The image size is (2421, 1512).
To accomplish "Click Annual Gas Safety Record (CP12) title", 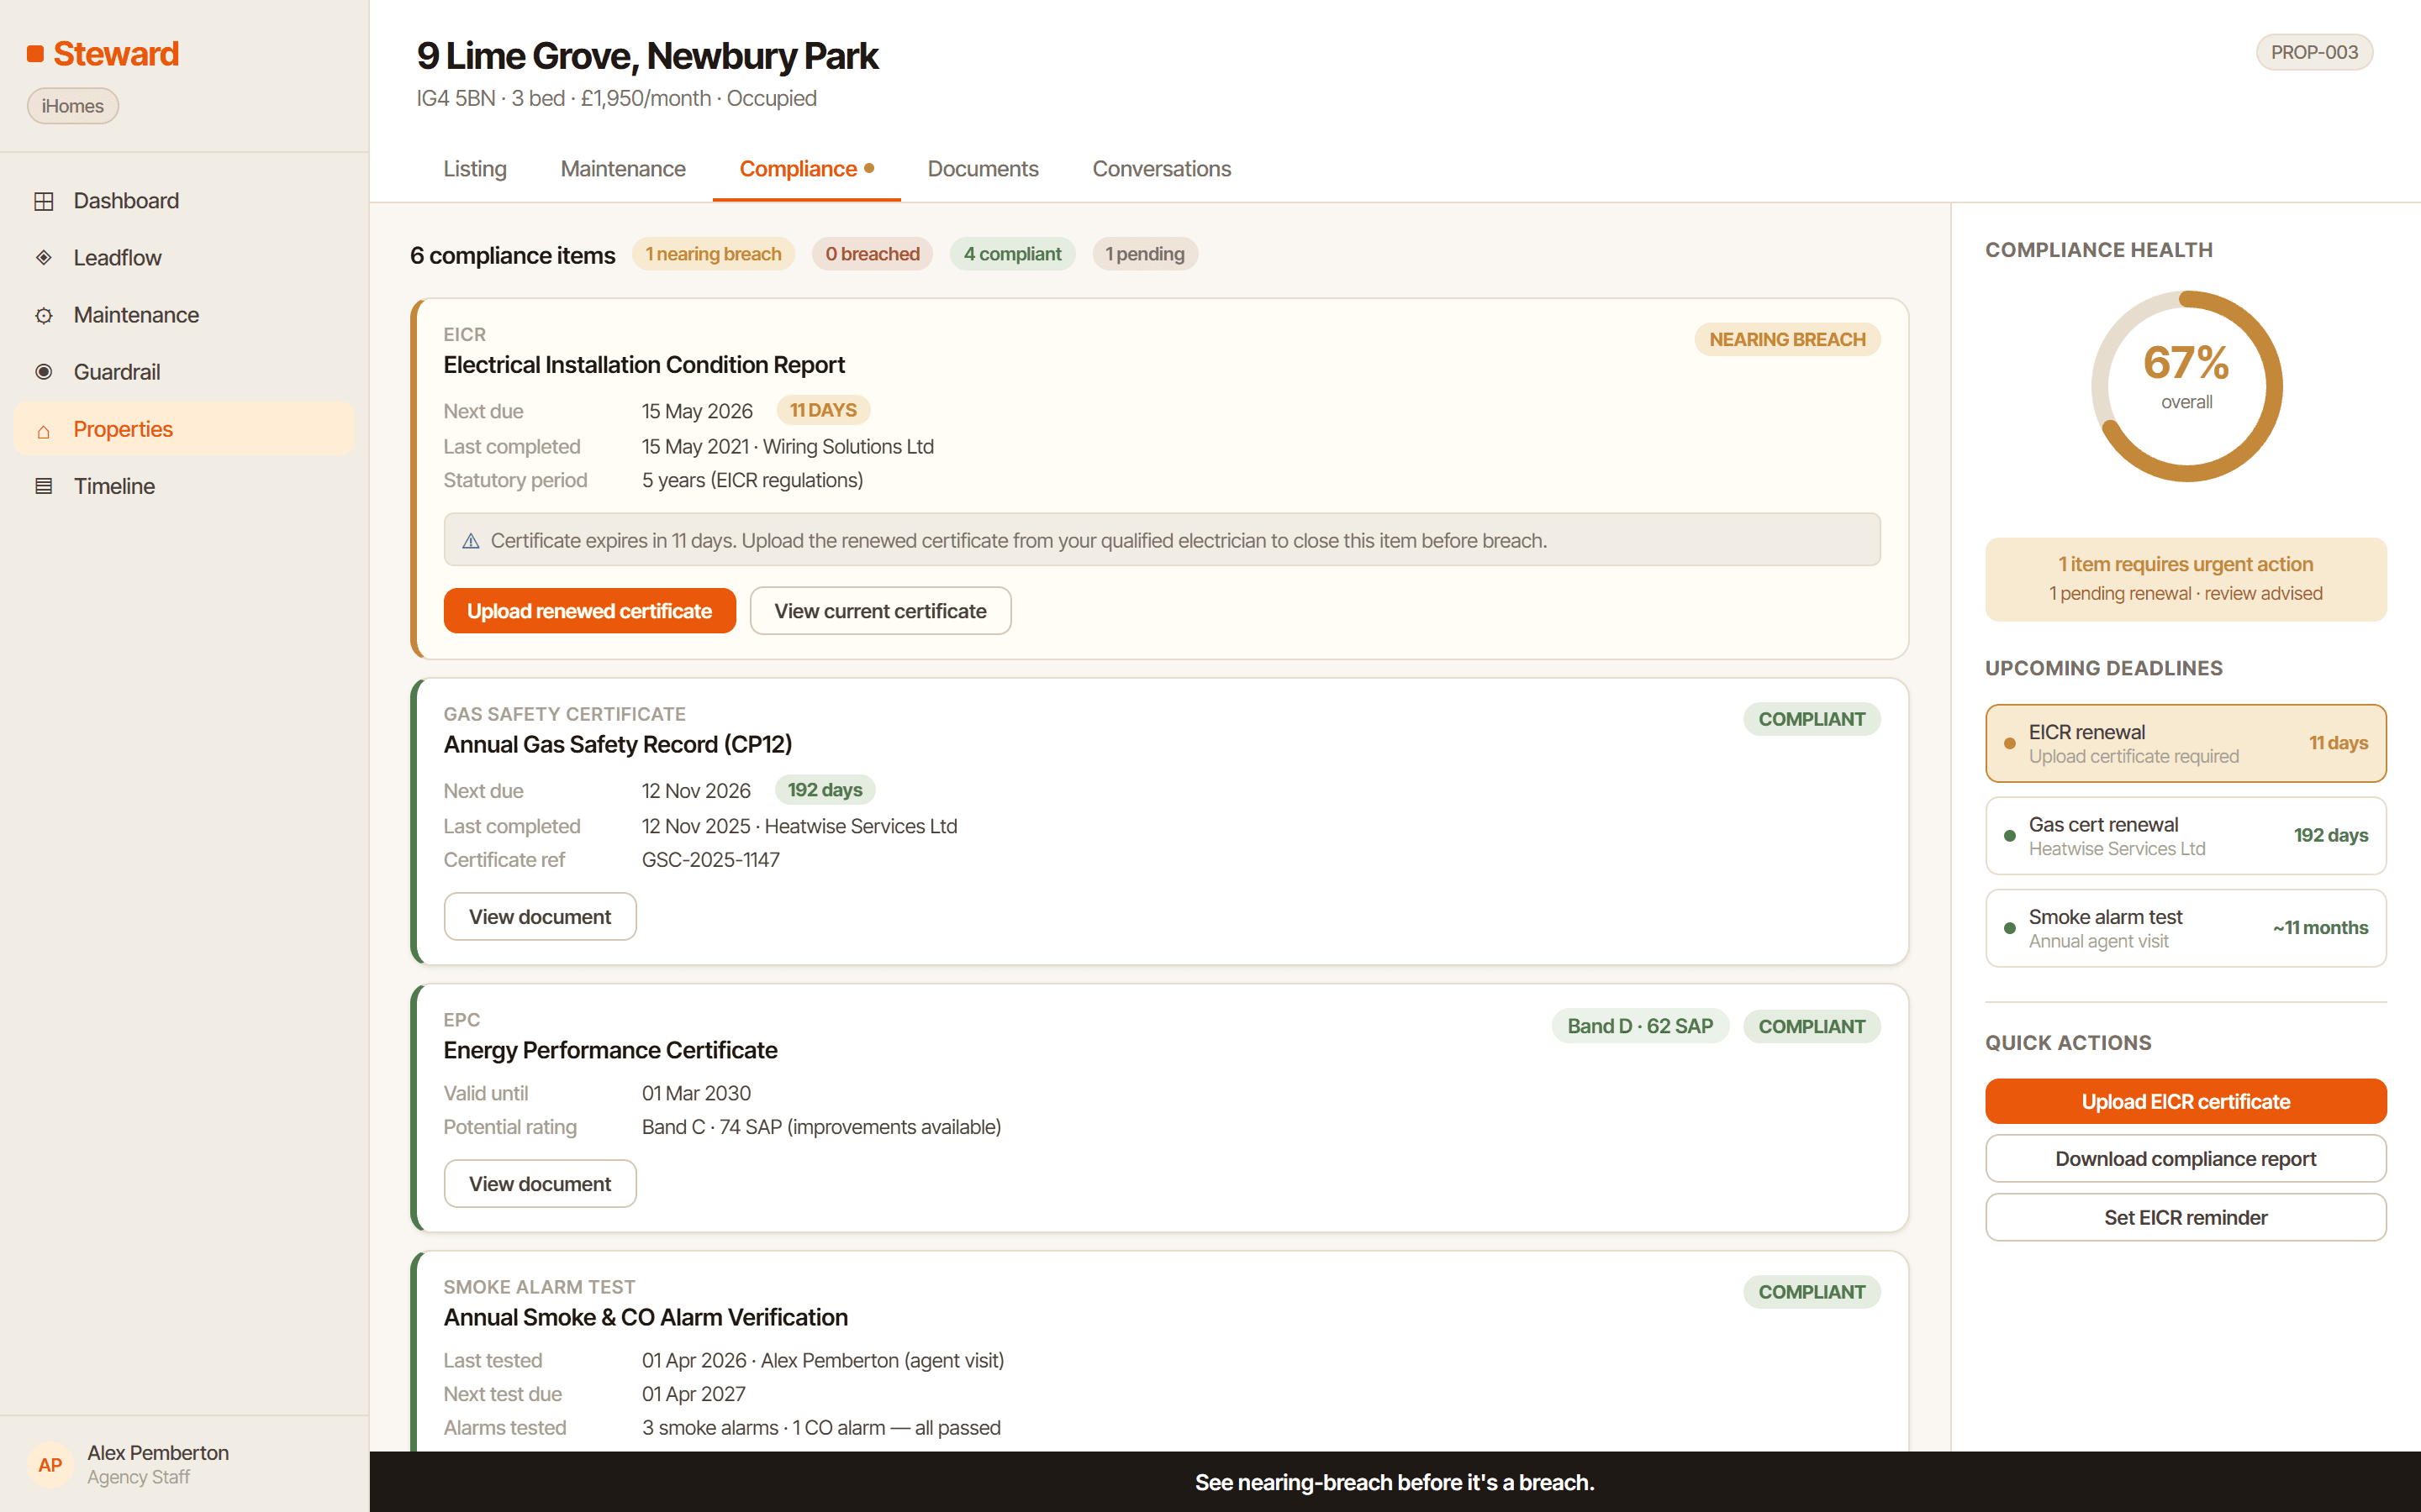I will point(617,745).
